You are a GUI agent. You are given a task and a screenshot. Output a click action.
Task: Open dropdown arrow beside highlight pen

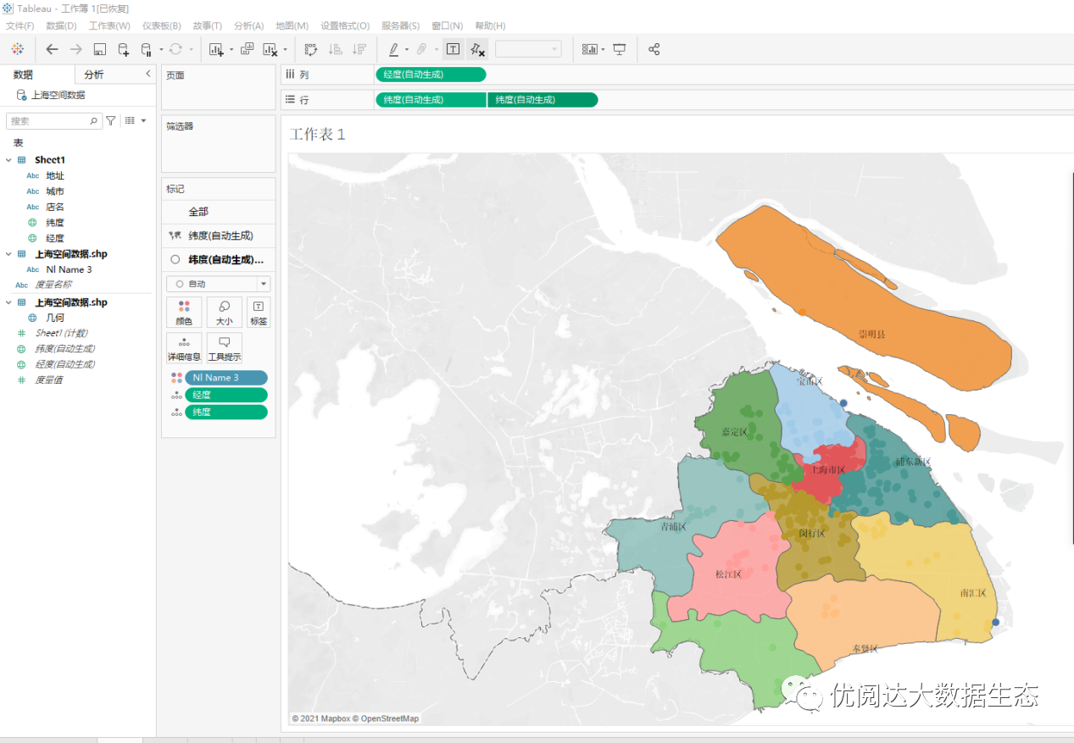[x=406, y=50]
